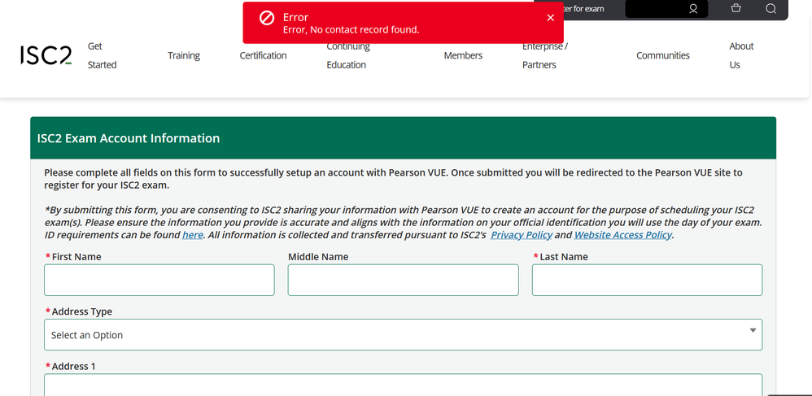Dismiss the error notification with the X
This screenshot has height=396, width=812.
tap(551, 18)
